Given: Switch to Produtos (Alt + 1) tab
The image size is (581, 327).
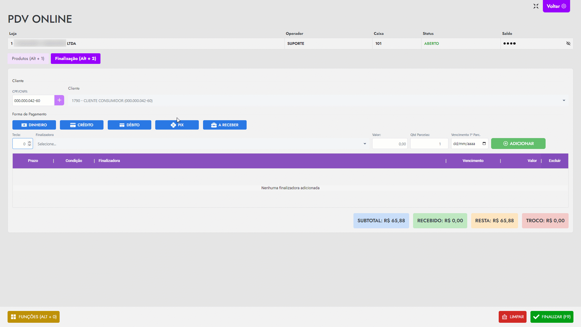Looking at the screenshot, I should coord(28,59).
